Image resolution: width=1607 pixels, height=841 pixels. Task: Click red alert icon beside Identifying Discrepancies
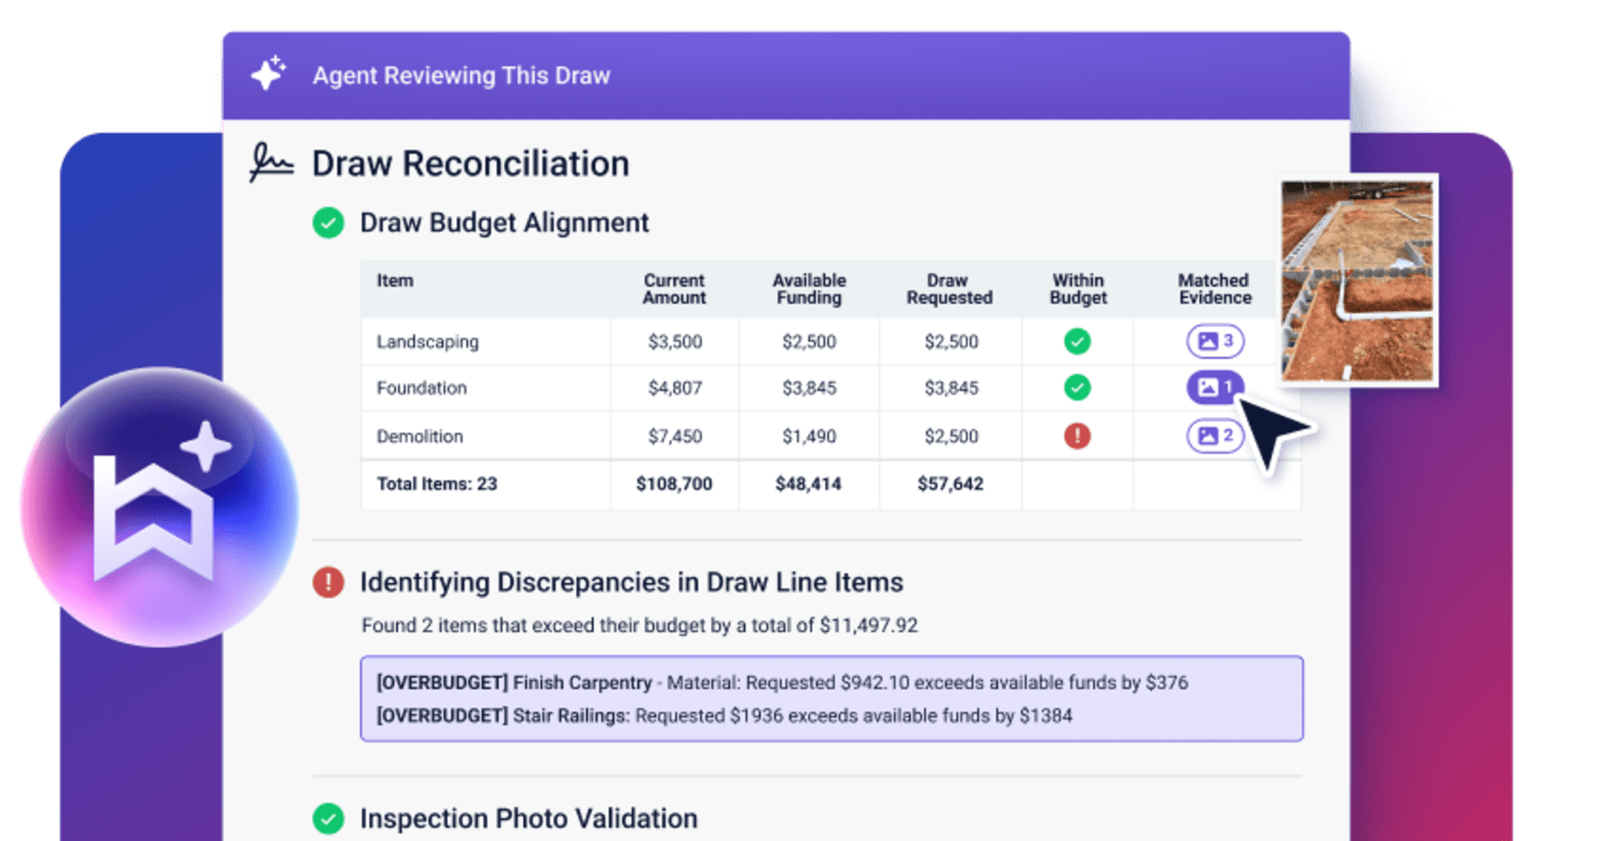point(328,582)
